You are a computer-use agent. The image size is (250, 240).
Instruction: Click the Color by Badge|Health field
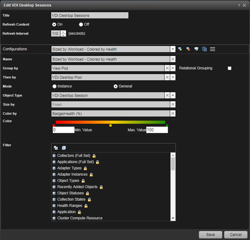coord(111,114)
